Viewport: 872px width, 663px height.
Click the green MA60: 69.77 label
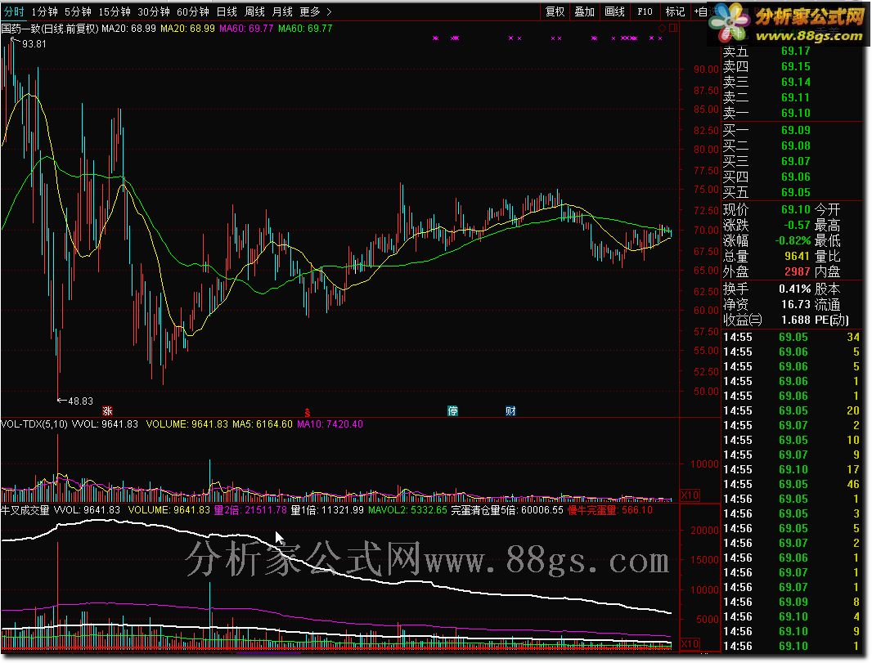pos(305,29)
